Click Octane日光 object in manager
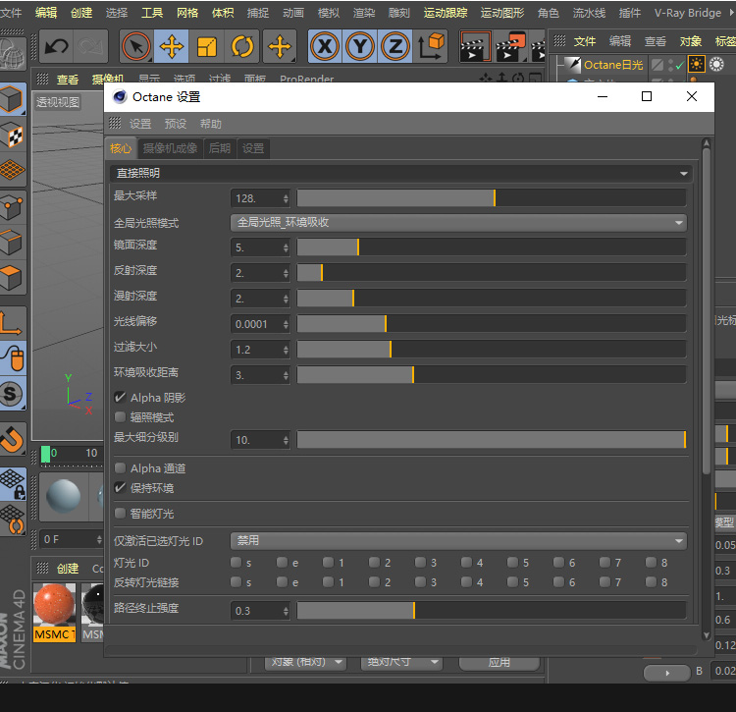 tap(613, 65)
